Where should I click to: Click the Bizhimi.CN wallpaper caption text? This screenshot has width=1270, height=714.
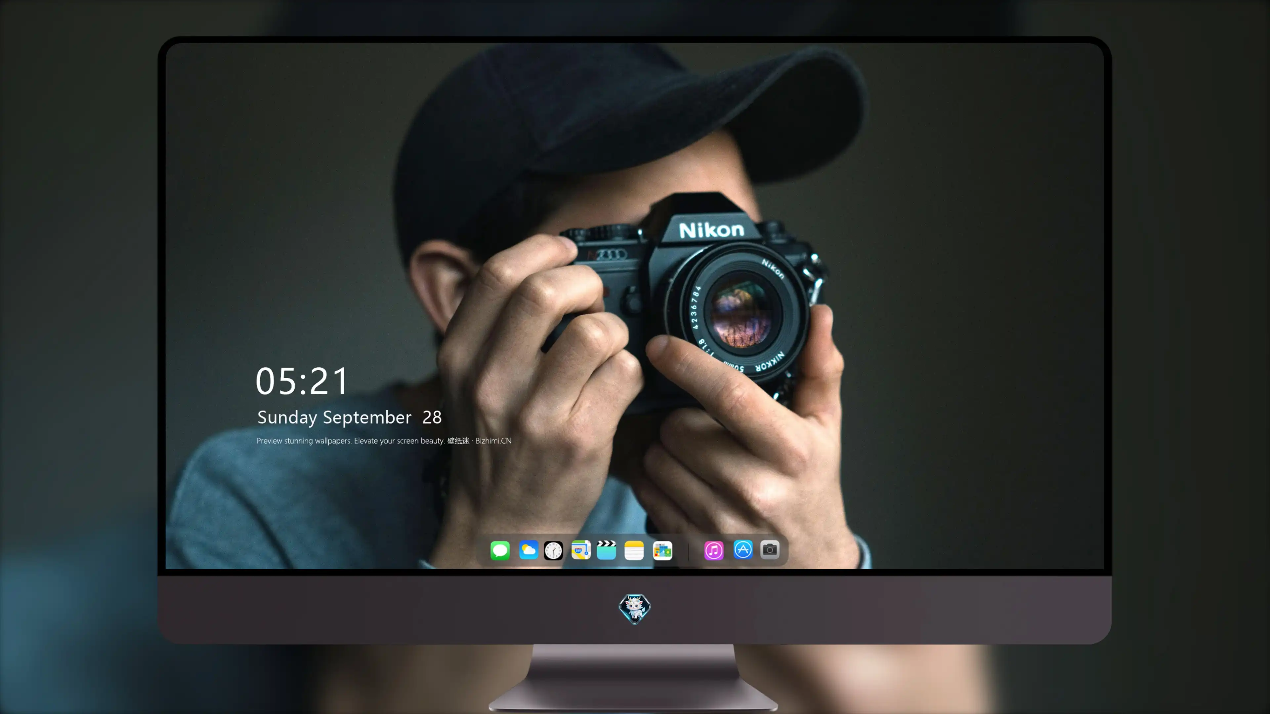tap(384, 441)
